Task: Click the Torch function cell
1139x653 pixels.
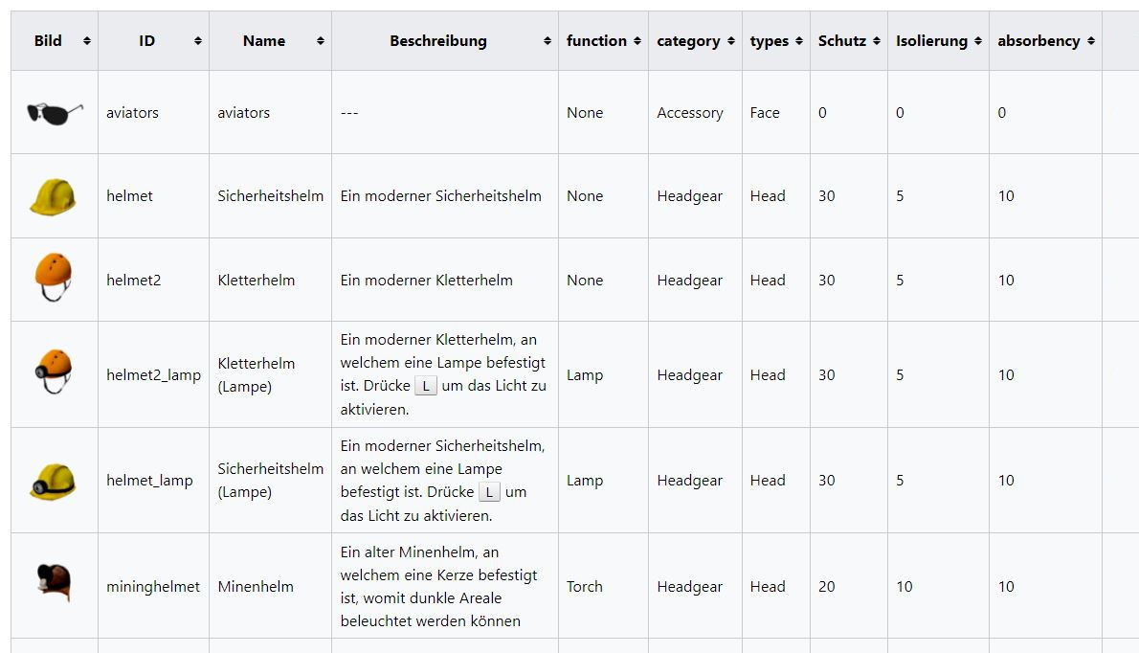Action: tap(585, 587)
